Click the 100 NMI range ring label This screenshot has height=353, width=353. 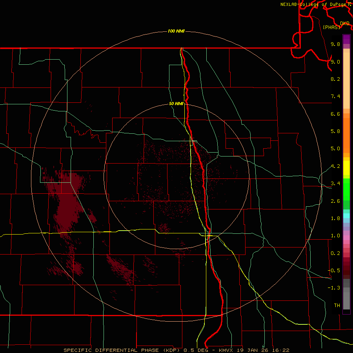tap(176, 31)
